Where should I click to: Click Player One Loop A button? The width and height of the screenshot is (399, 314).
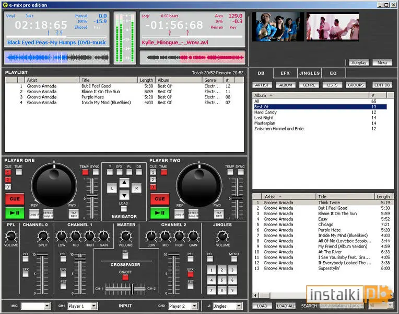click(34, 214)
